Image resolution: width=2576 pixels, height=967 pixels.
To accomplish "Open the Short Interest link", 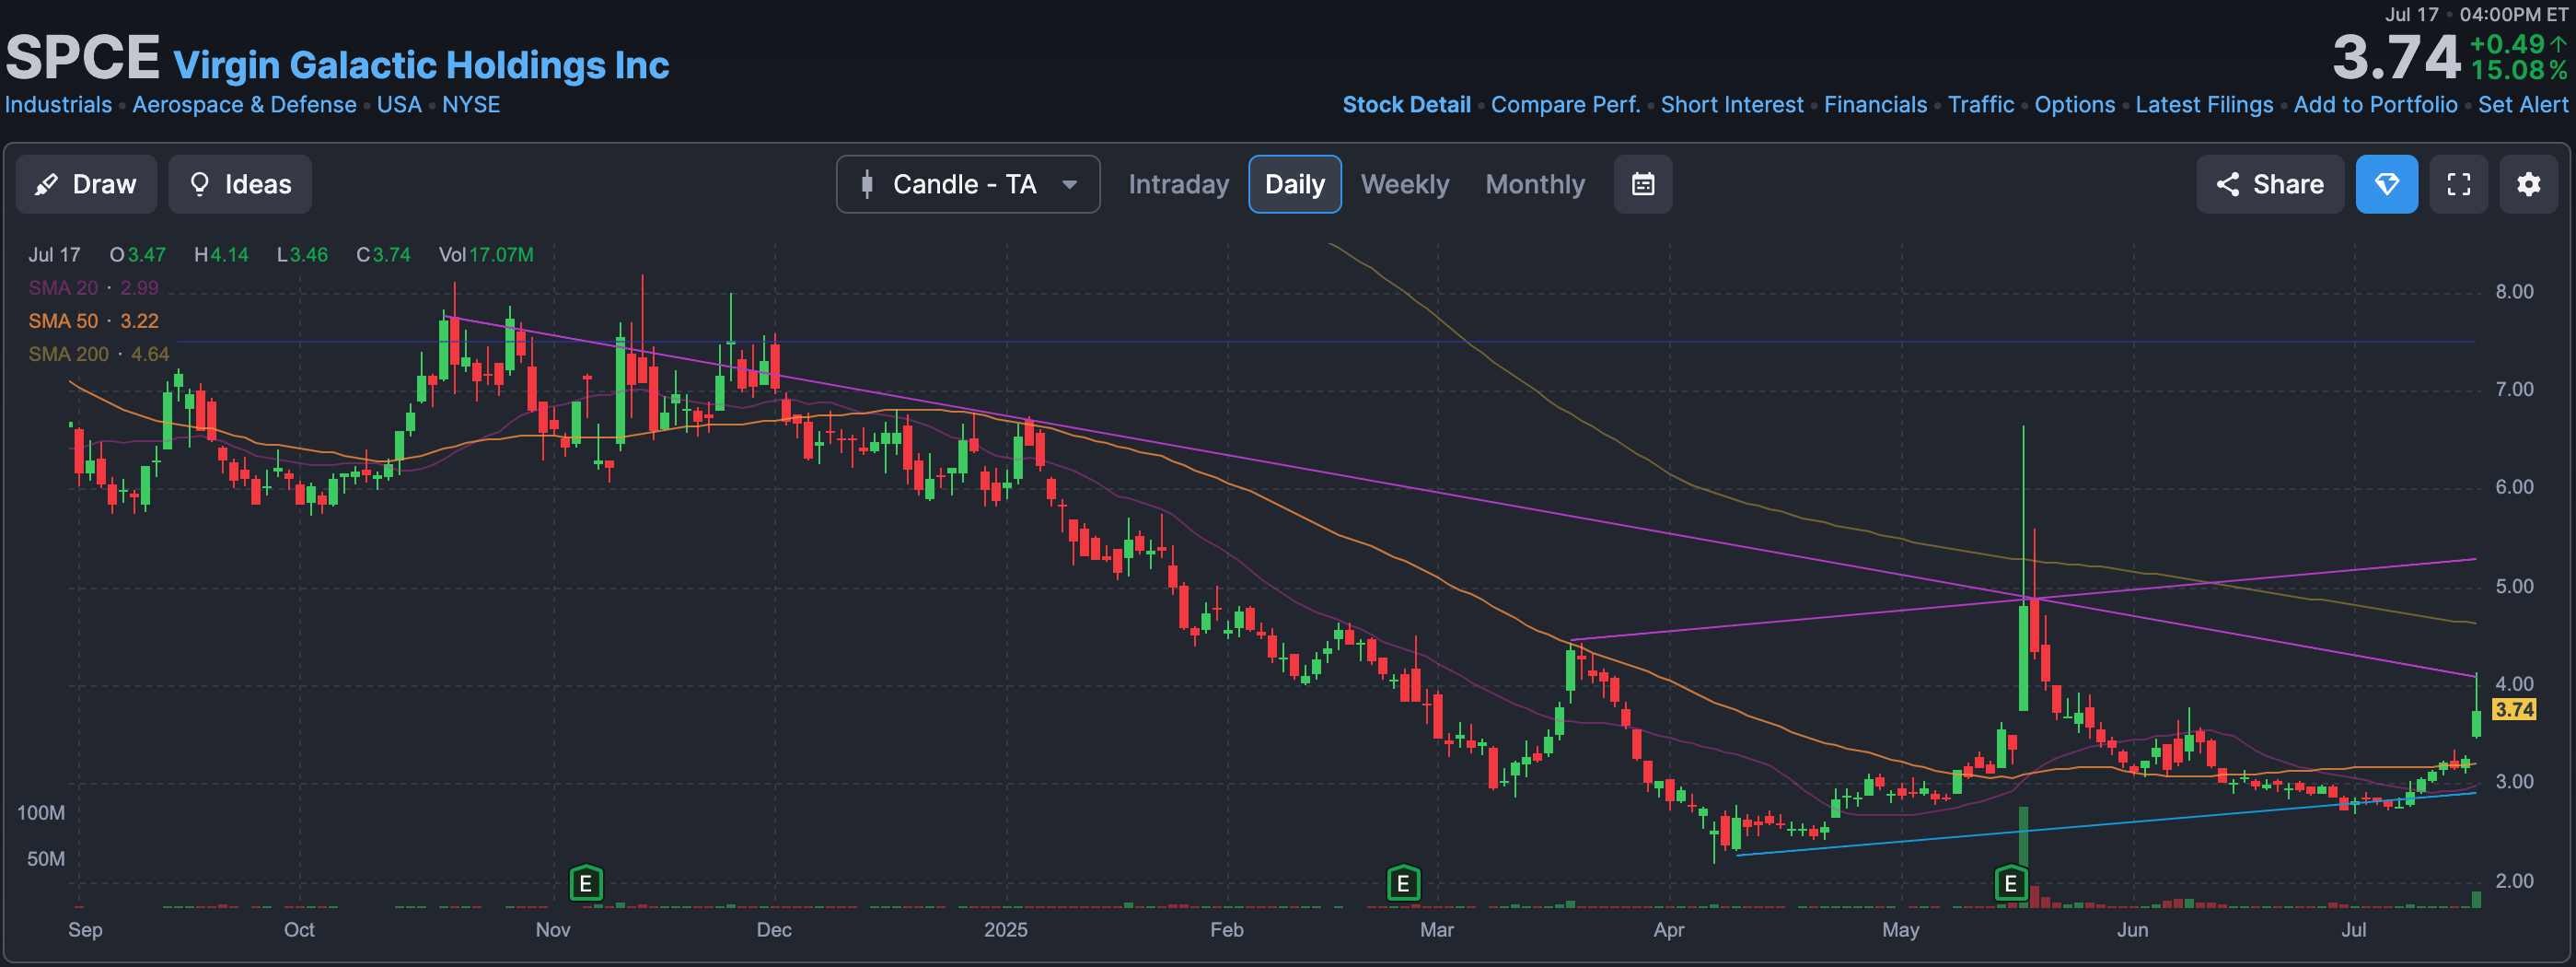I will pyautogui.click(x=1732, y=105).
